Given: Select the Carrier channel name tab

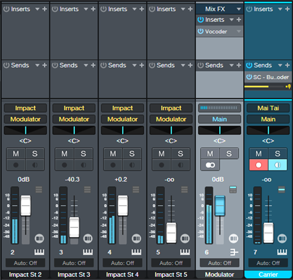Looking at the screenshot, I should pos(268,275).
